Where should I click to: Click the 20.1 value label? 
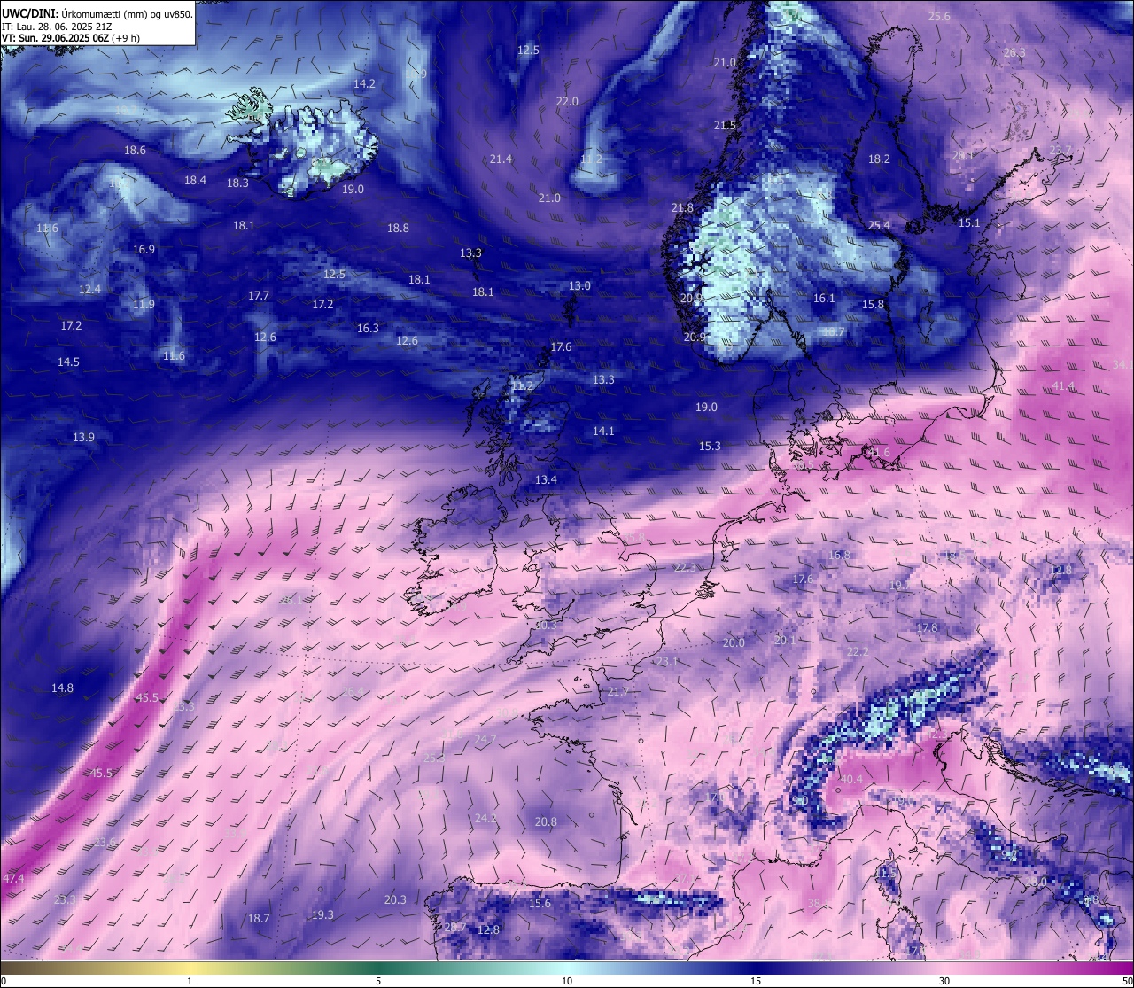tap(785, 641)
